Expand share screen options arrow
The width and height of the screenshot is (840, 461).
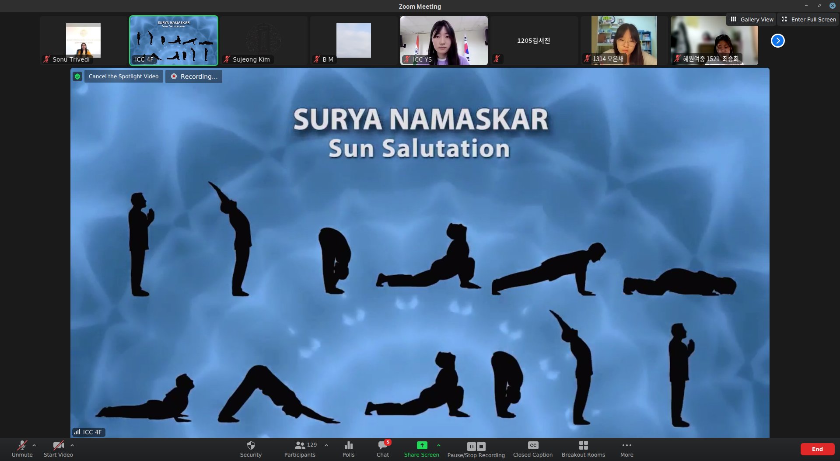[439, 445]
